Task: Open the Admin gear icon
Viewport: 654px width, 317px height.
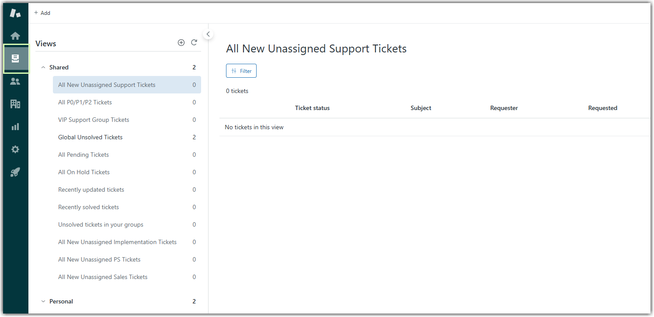Action: (15, 149)
